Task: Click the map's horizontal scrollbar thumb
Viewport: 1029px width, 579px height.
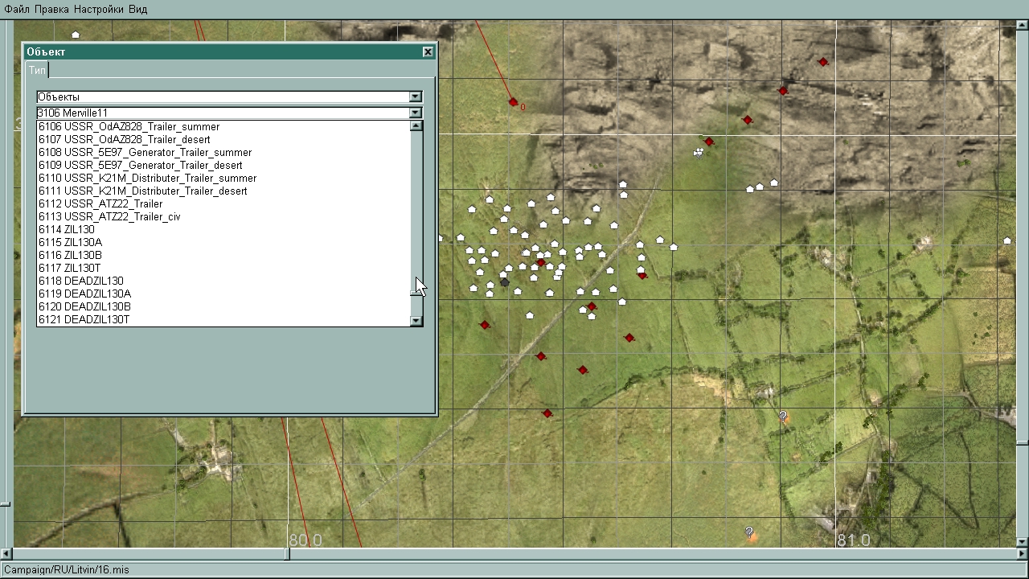Action: (287, 554)
